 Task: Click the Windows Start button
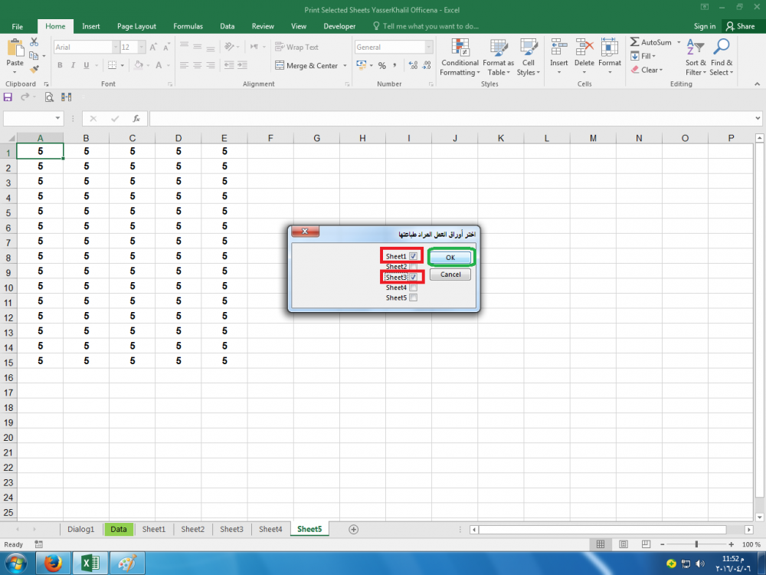[x=15, y=563]
